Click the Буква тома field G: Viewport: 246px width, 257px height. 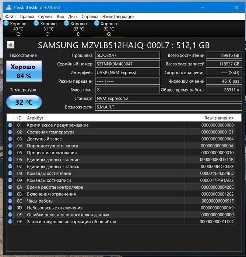pos(127,90)
